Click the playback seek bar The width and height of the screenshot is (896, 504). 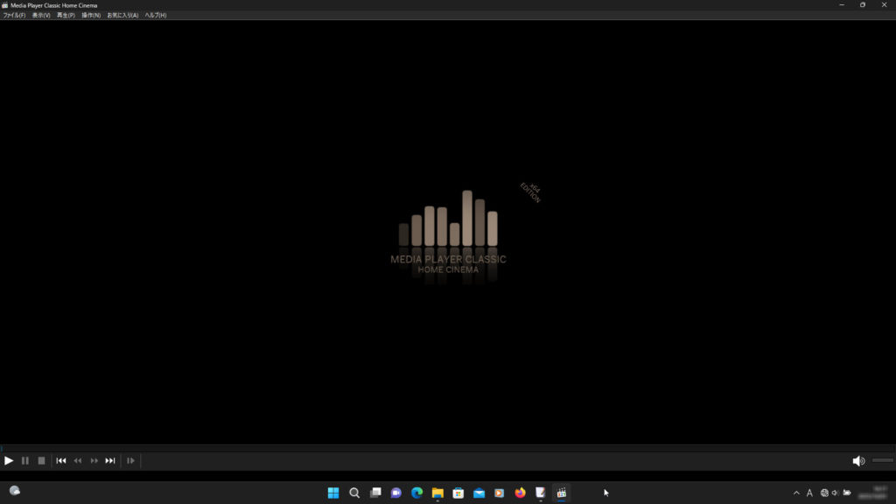click(448, 448)
